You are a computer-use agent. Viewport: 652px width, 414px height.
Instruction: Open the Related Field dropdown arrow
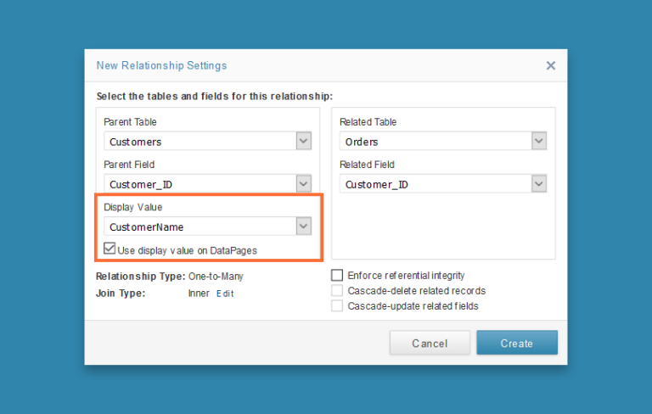(539, 184)
